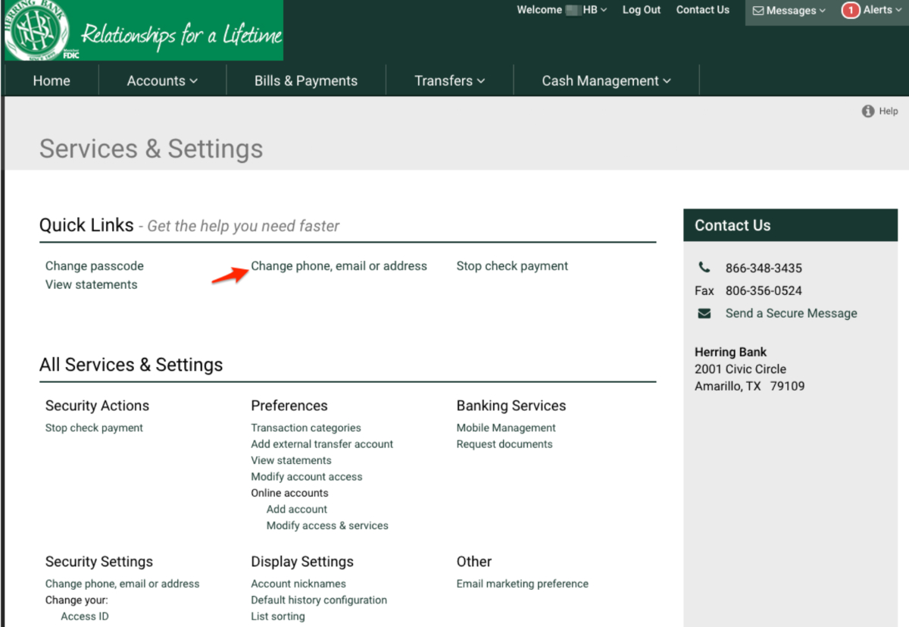Open Request documents link

point(504,444)
